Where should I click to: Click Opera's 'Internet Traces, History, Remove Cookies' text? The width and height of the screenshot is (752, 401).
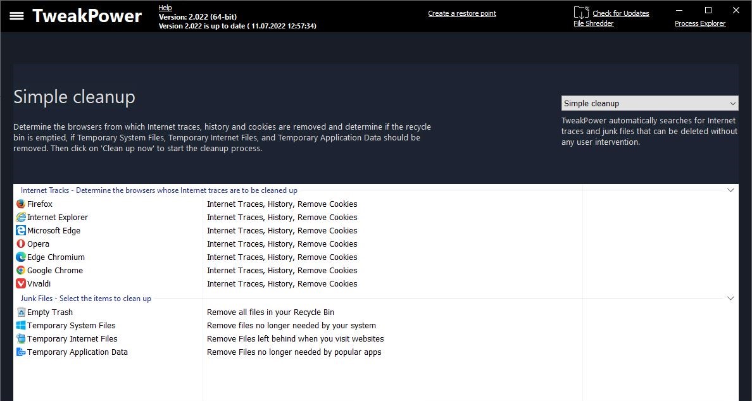pyautogui.click(x=282, y=244)
